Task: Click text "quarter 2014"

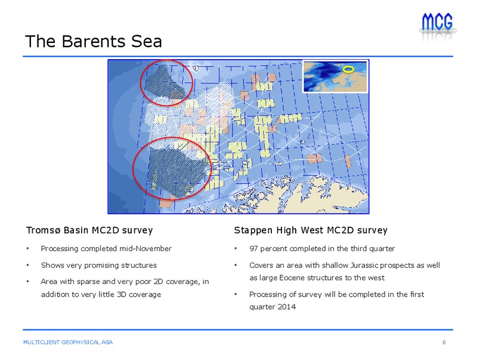Action: (272, 307)
